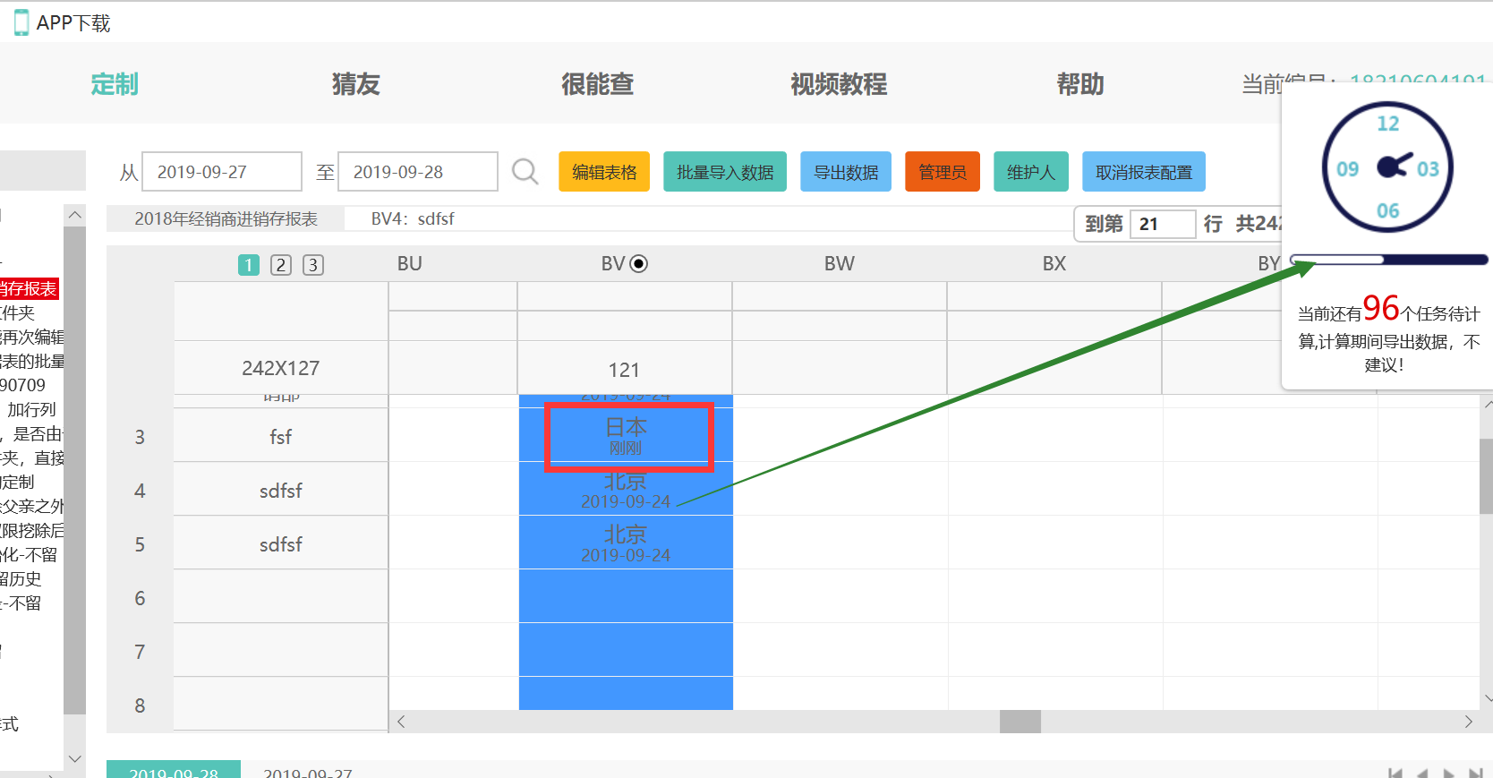Select the 日本 cell in column BV
The image size is (1493, 778).
click(626, 436)
